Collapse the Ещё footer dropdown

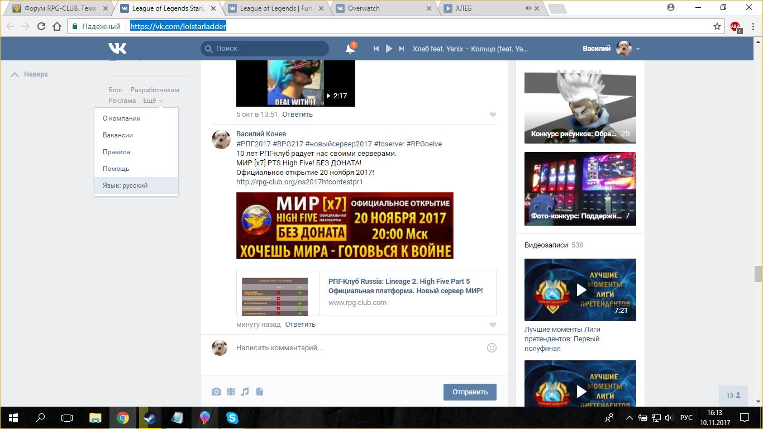pyautogui.click(x=153, y=101)
